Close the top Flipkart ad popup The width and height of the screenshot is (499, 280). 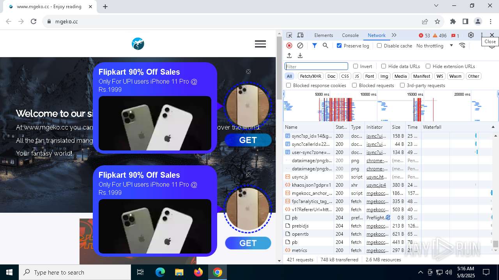tap(248, 72)
